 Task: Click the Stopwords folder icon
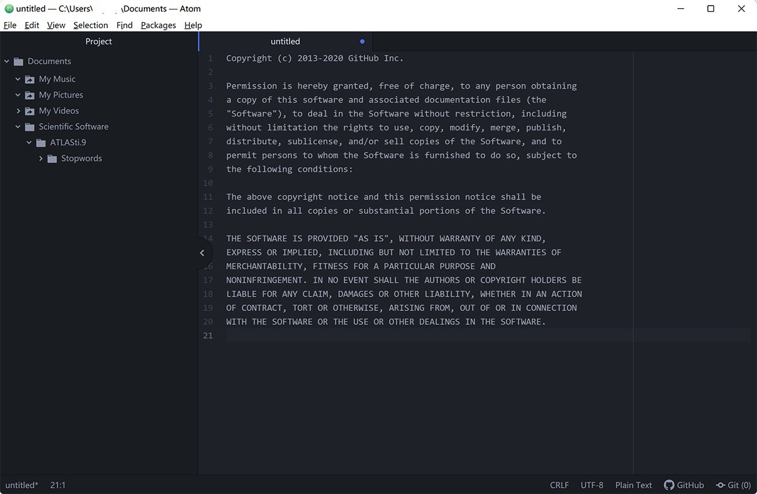pyautogui.click(x=51, y=158)
